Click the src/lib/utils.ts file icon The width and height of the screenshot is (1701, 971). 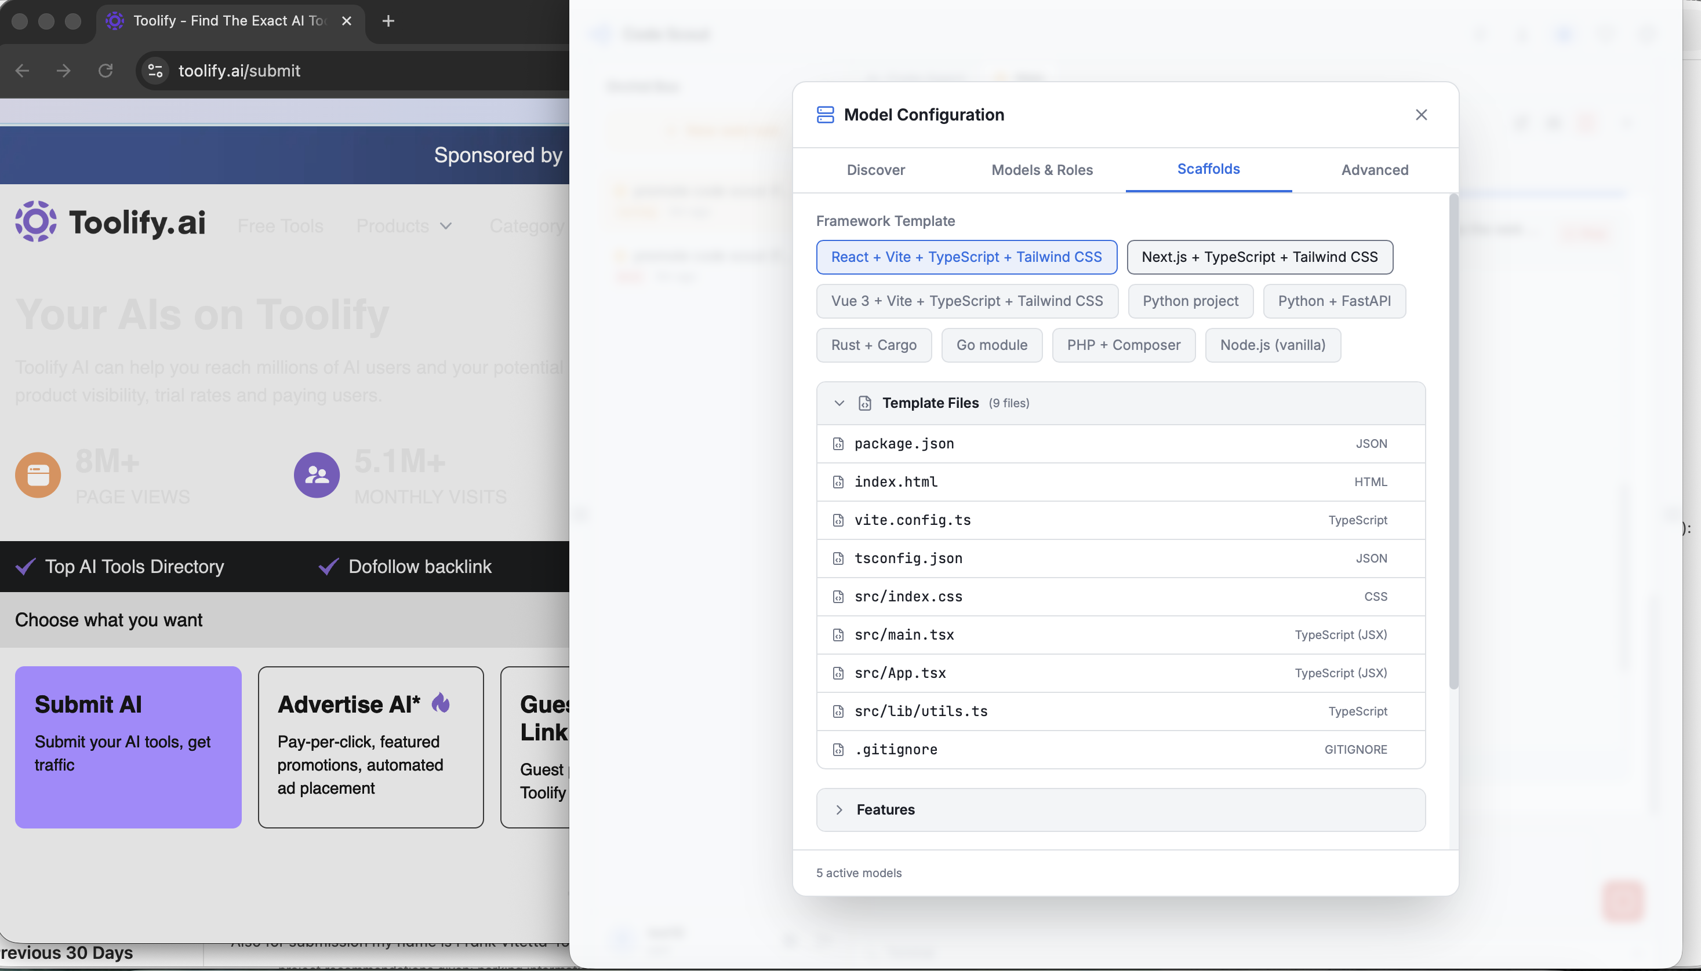click(x=838, y=711)
